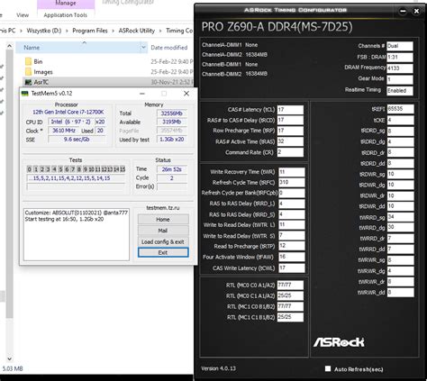This screenshot has height=381, width=427.
Task: Click the CAS# Latency (tCL) field
Action: pos(290,109)
